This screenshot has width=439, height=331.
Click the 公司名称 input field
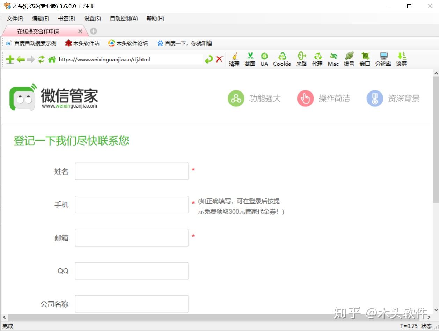[132, 304]
